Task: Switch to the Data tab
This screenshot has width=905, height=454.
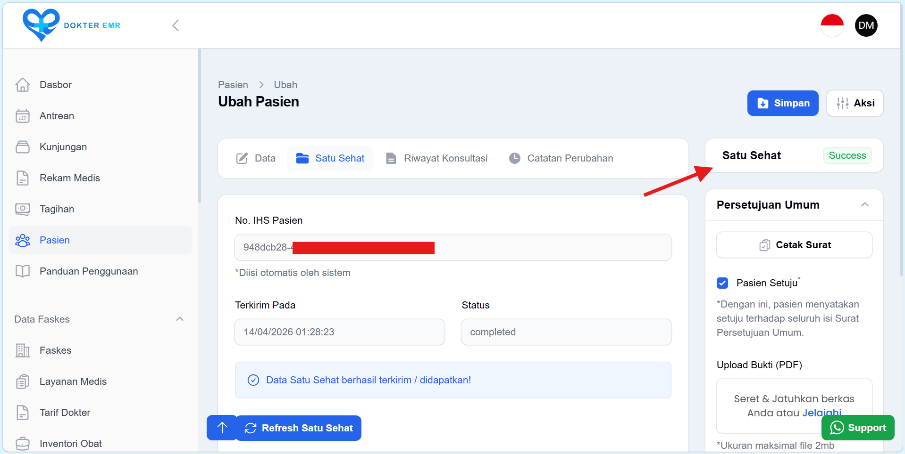Action: point(256,158)
